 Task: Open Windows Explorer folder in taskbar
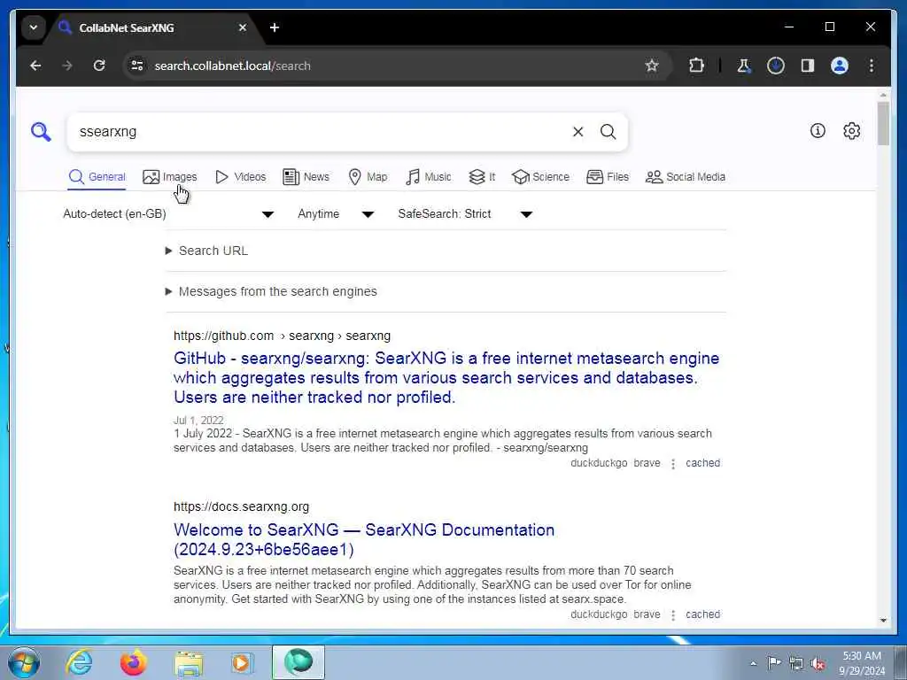tap(189, 663)
